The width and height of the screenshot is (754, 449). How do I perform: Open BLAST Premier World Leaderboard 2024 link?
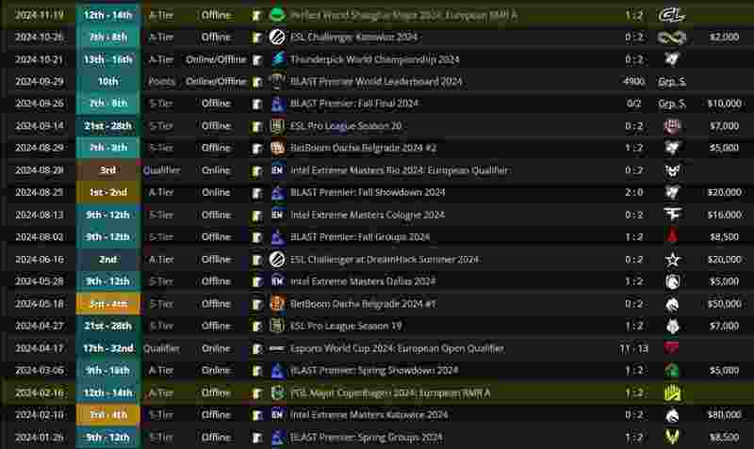coord(376,81)
